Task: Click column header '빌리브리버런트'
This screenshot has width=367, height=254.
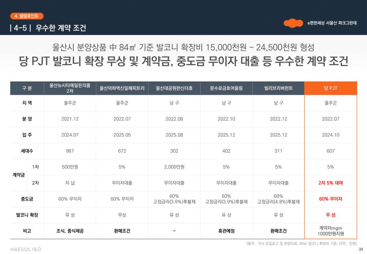Action: 278,88
